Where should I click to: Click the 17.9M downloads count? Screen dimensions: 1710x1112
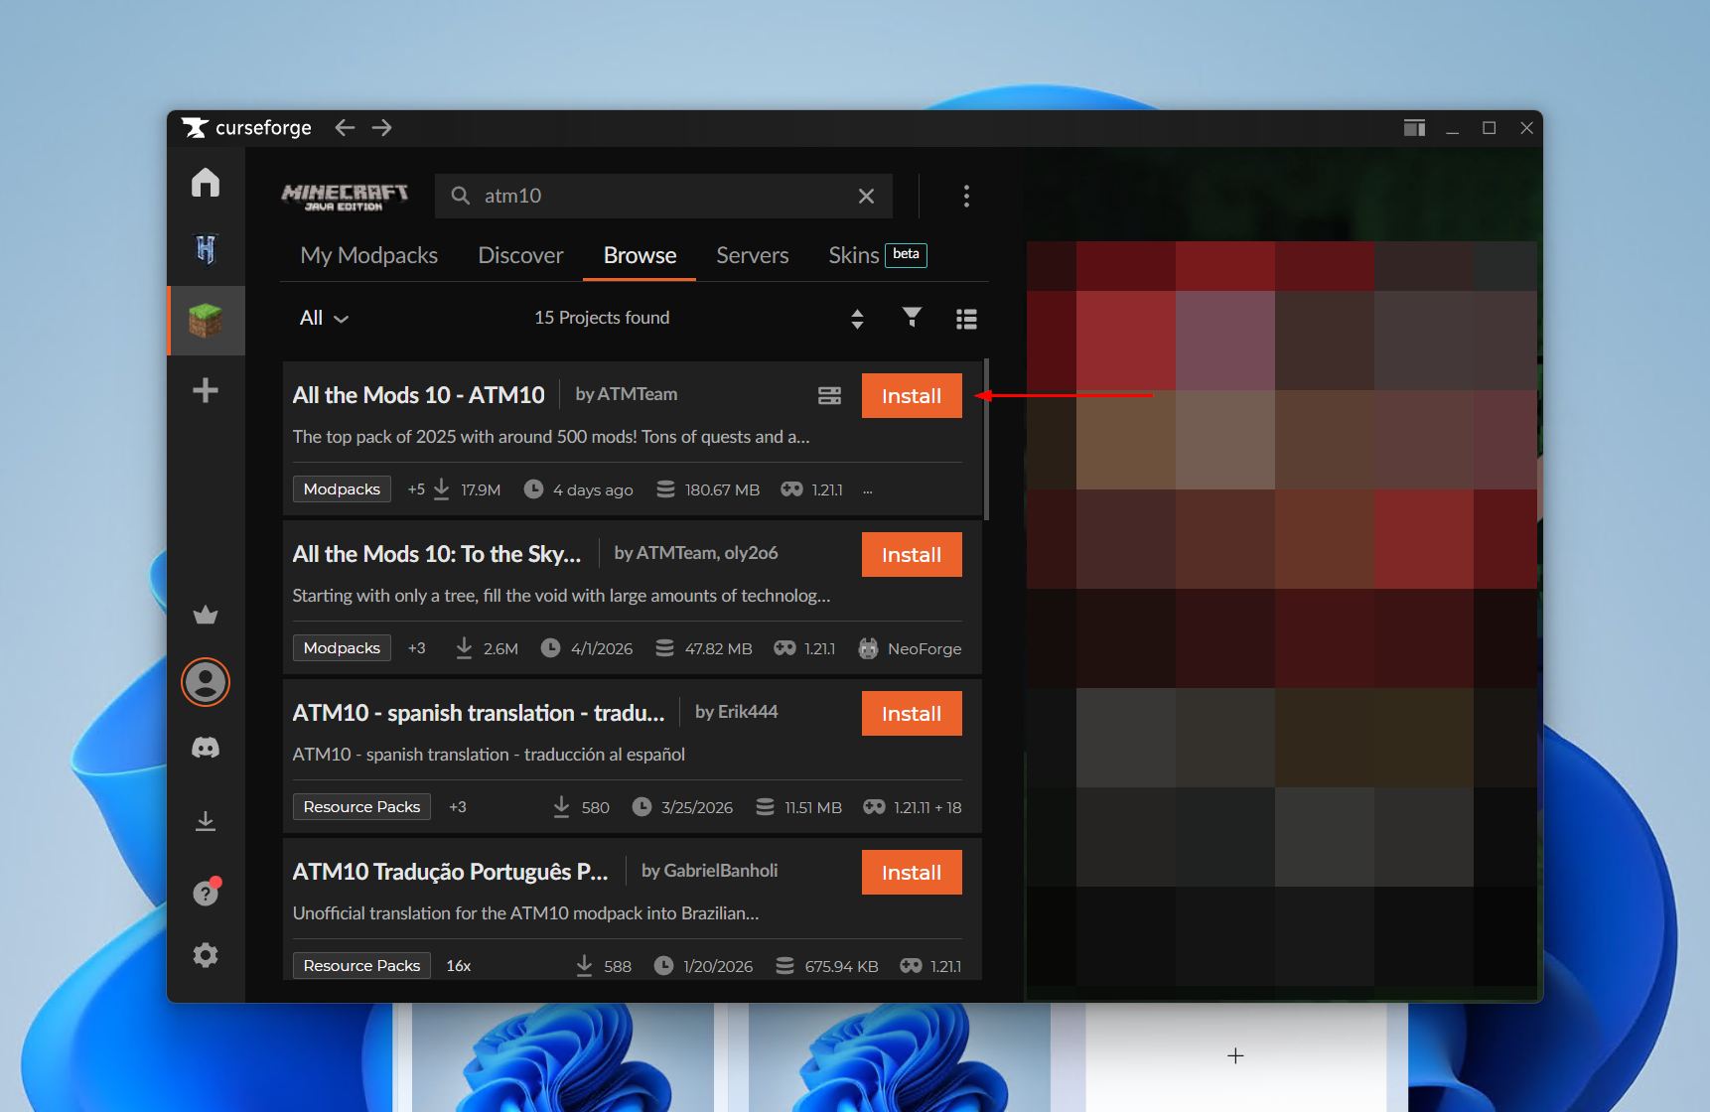(x=481, y=489)
